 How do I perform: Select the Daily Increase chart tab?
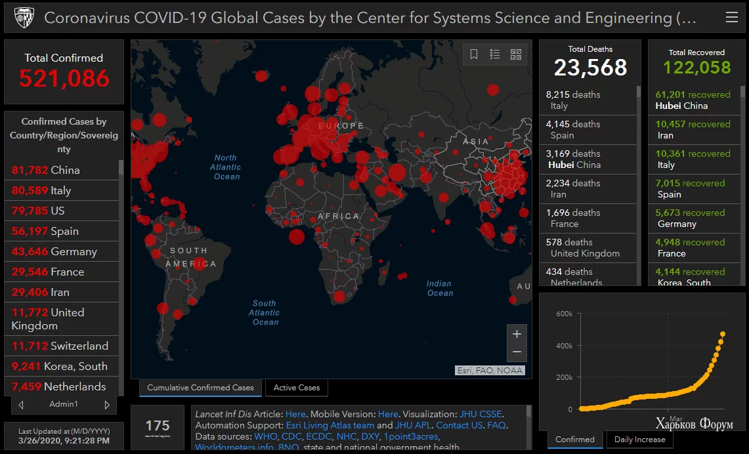pos(639,439)
